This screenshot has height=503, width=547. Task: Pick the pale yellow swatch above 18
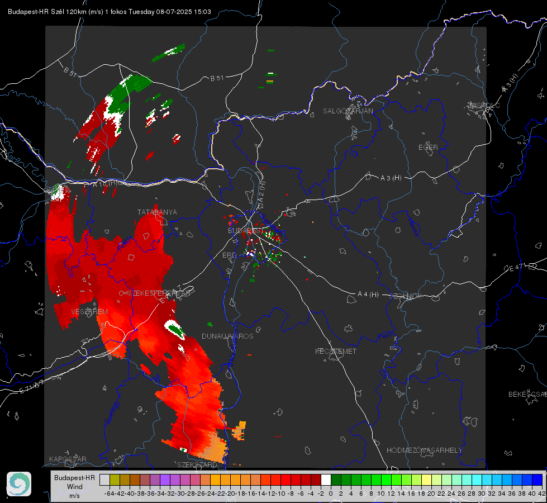[426, 480]
